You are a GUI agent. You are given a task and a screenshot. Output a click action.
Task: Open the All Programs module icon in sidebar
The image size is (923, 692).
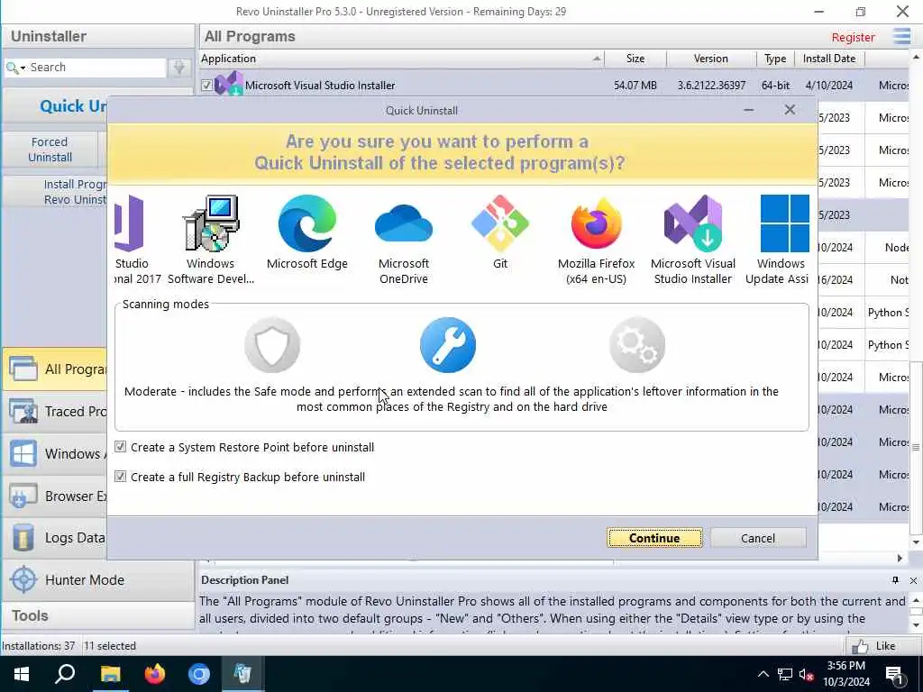23,369
